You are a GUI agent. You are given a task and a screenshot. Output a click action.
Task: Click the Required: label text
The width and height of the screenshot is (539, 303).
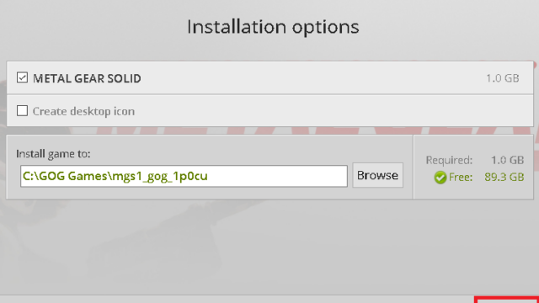pos(449,160)
